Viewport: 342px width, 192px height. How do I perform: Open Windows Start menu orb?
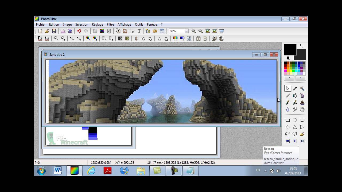click(x=41, y=171)
